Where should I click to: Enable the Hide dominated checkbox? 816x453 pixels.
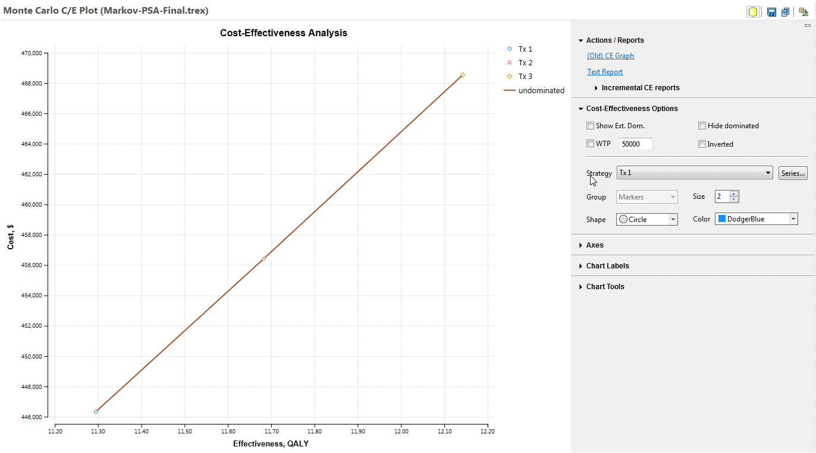pyautogui.click(x=702, y=125)
